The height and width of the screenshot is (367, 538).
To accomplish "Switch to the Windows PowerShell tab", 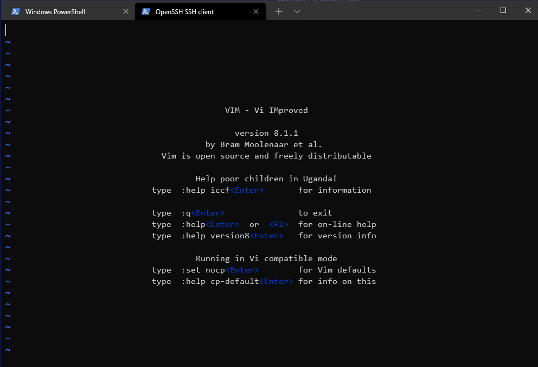I will coord(67,12).
